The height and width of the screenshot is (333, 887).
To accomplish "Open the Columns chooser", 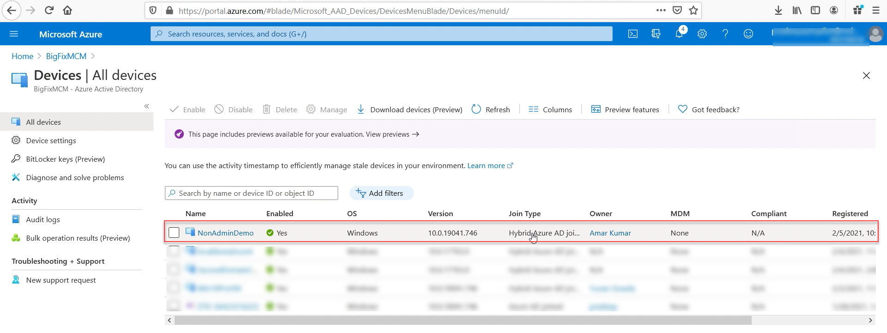I will (550, 109).
